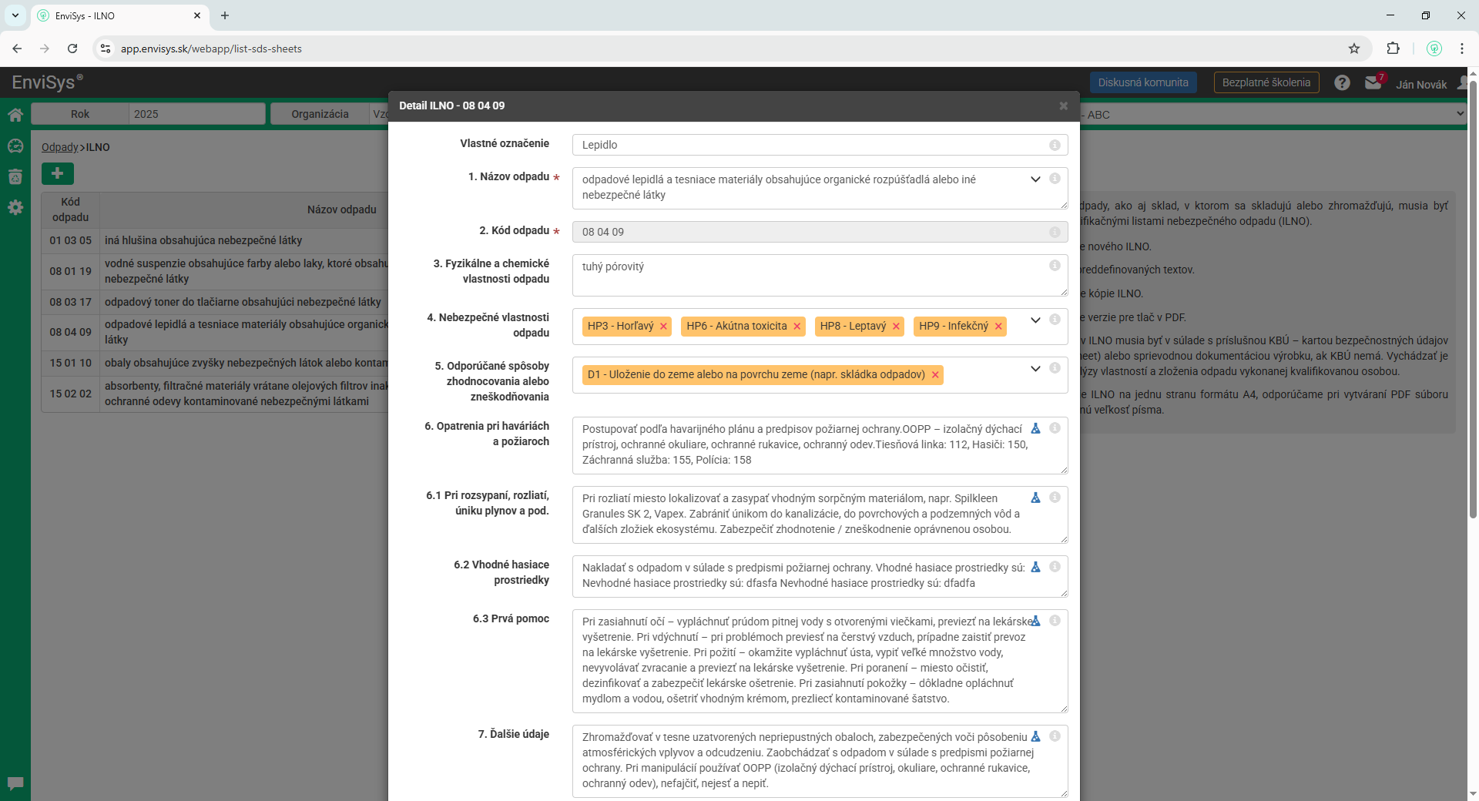
Task: Click the home icon in left sidebar
Action: pos(15,116)
